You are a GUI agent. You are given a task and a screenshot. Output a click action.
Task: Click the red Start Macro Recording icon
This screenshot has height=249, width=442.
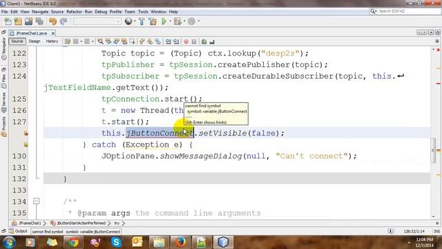click(x=186, y=41)
